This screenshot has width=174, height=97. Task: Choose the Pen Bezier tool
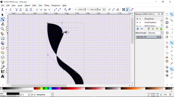click(3, 67)
